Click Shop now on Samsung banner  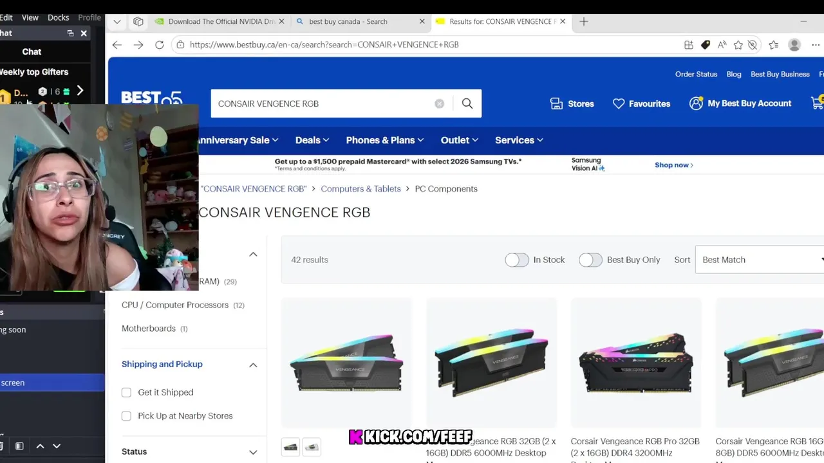[x=674, y=165]
